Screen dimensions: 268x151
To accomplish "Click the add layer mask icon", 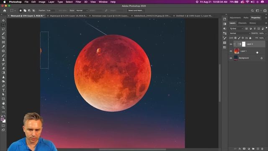I will point(244,149).
